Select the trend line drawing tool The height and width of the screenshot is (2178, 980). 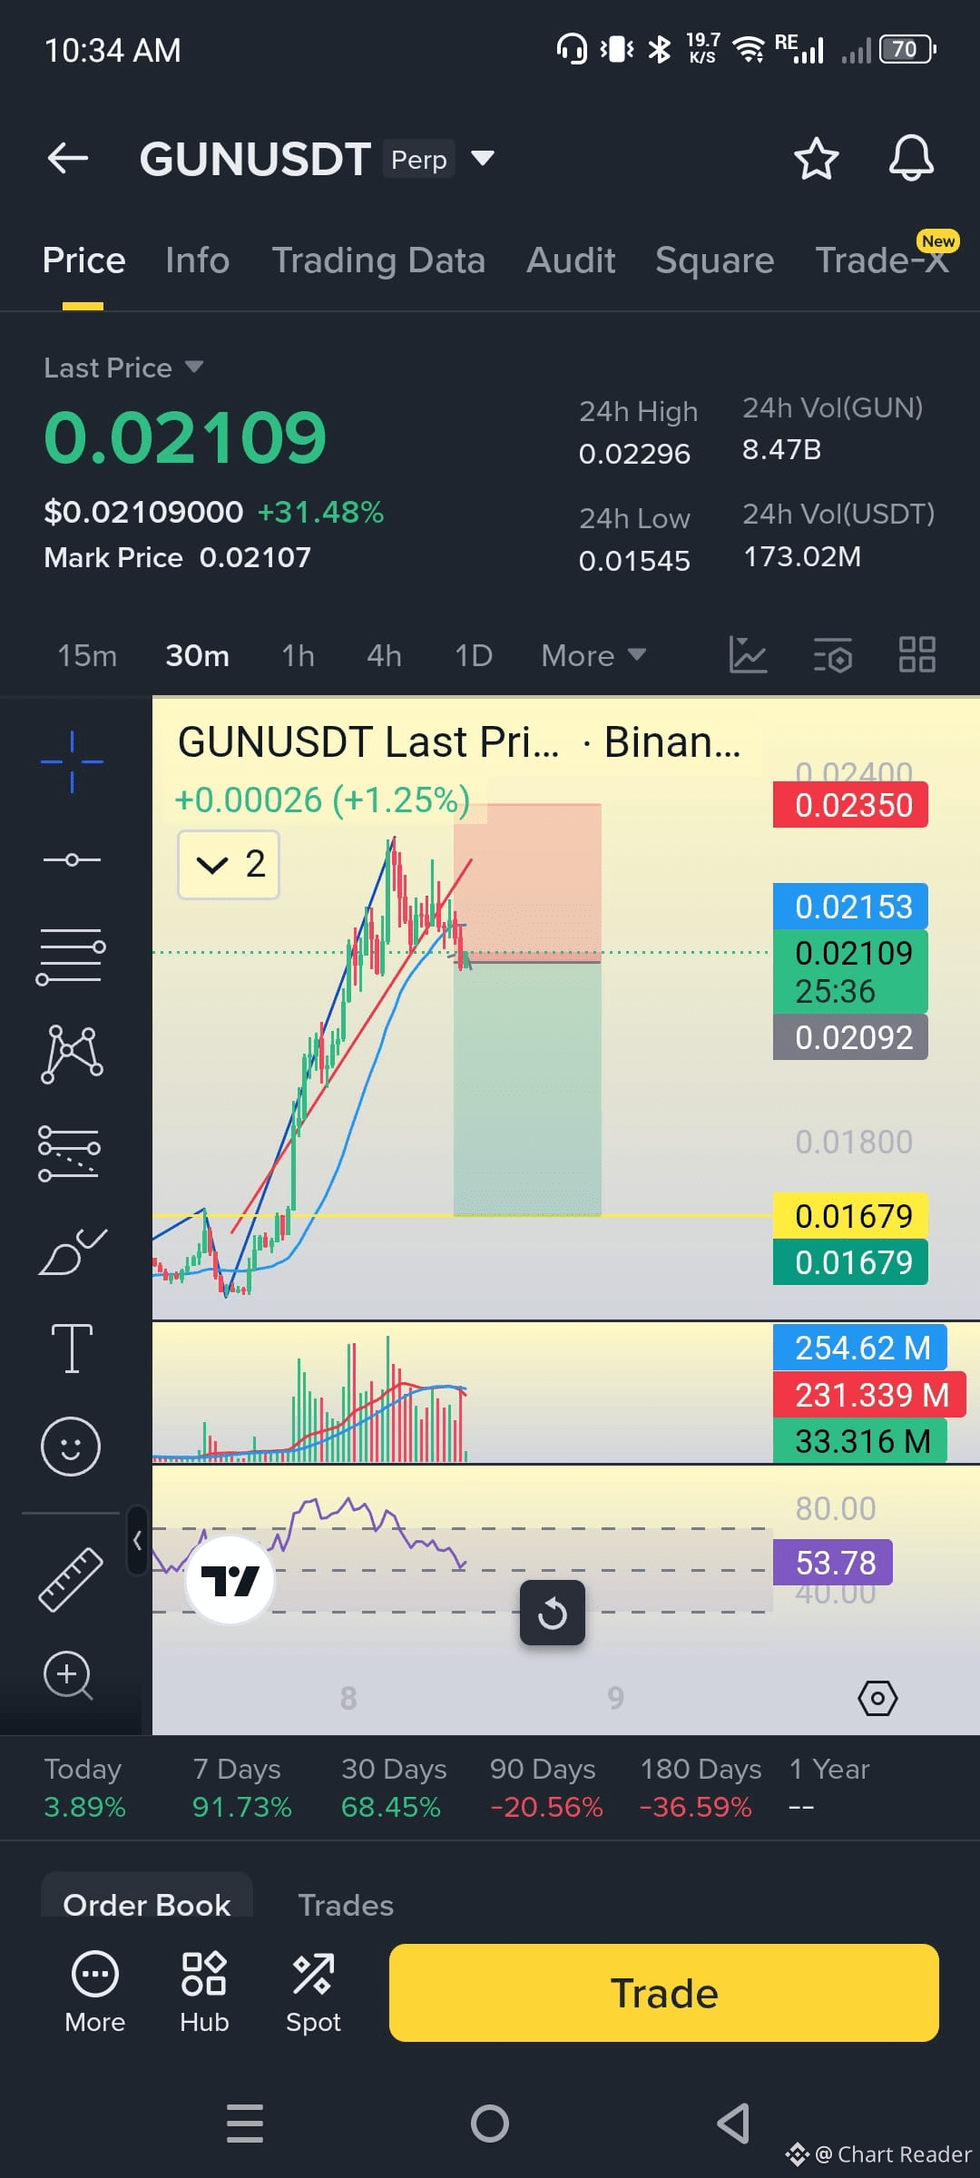tap(72, 859)
